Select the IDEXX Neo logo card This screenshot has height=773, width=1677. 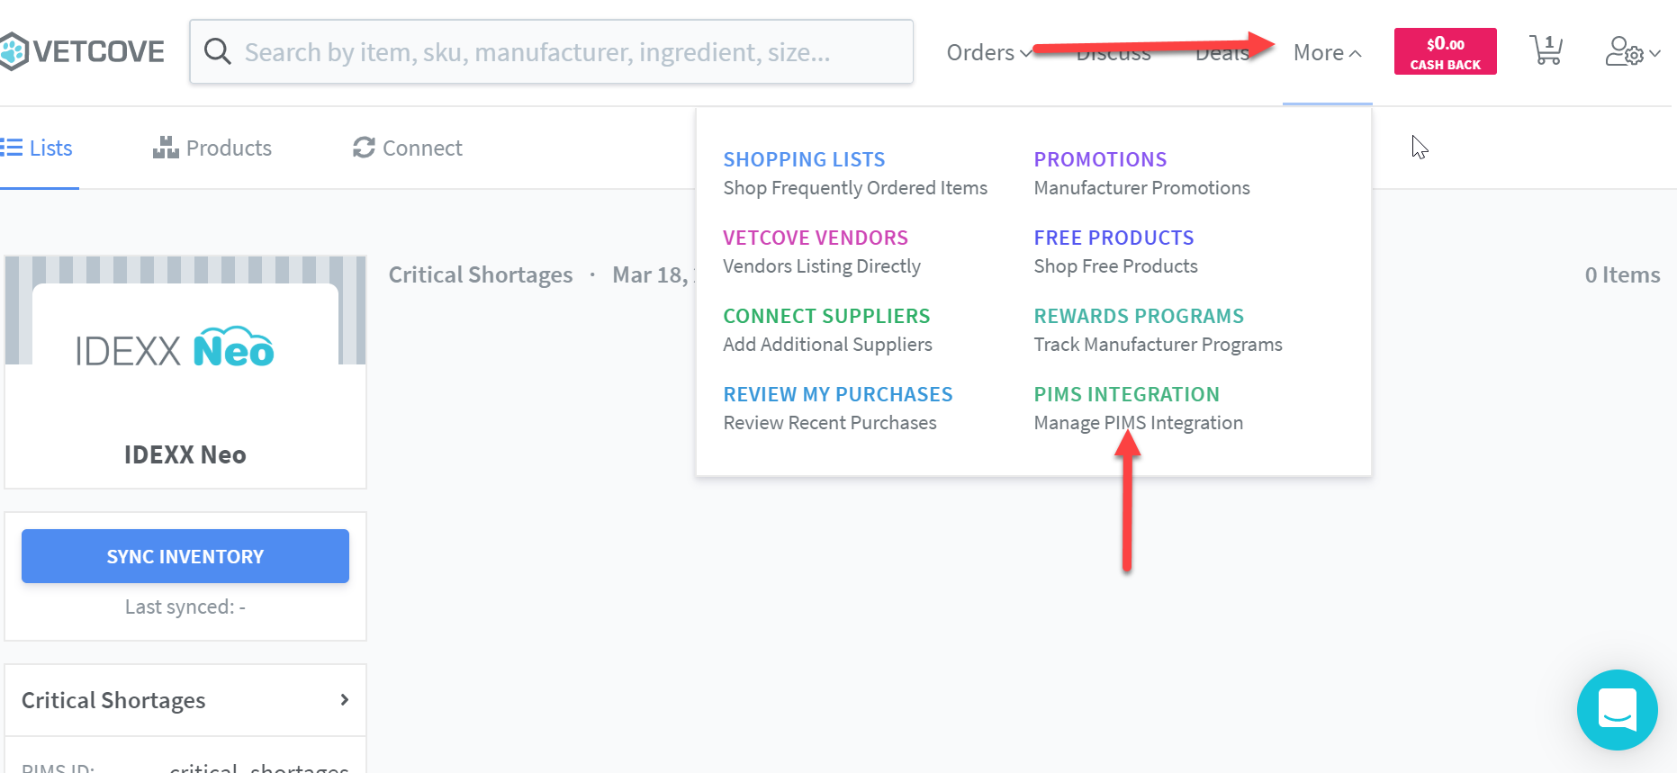pyautogui.click(x=185, y=372)
